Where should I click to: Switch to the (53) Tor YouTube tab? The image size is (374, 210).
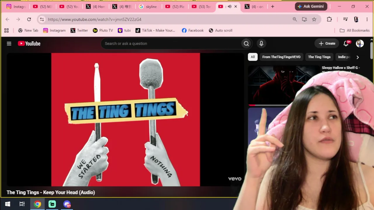201,6
